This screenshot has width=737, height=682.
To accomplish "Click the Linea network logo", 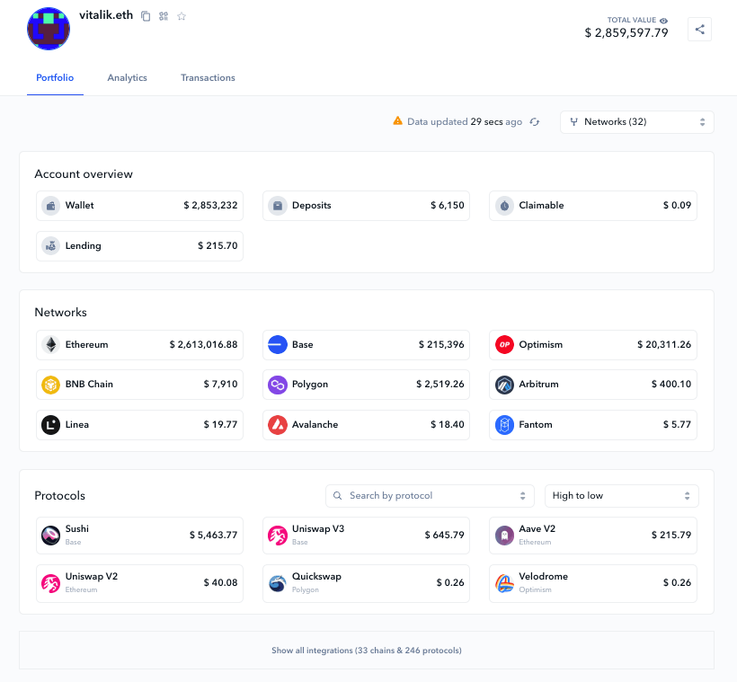I will (x=50, y=425).
